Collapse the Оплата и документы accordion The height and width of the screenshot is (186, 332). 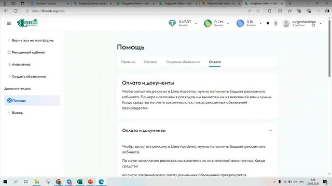[x=270, y=130]
